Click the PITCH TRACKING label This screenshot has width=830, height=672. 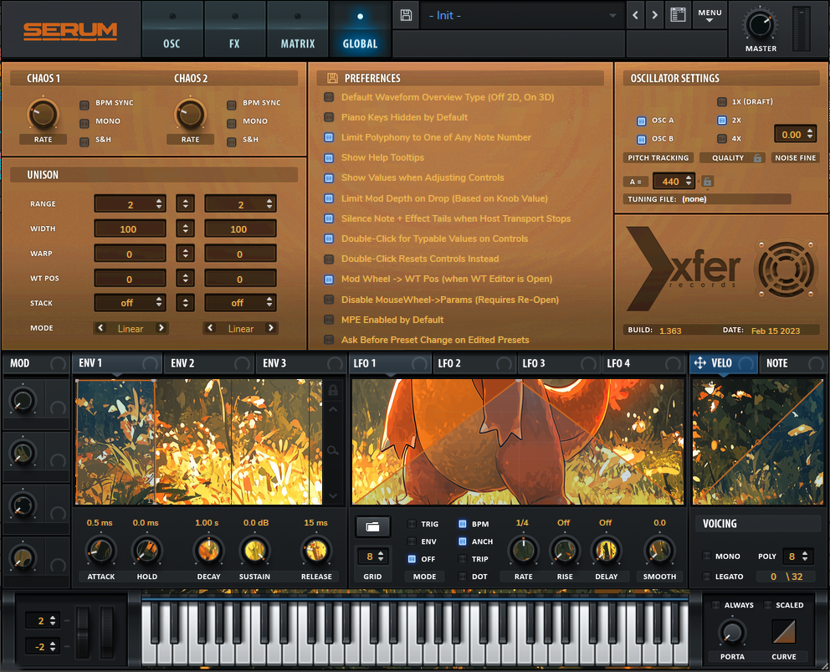click(x=658, y=158)
